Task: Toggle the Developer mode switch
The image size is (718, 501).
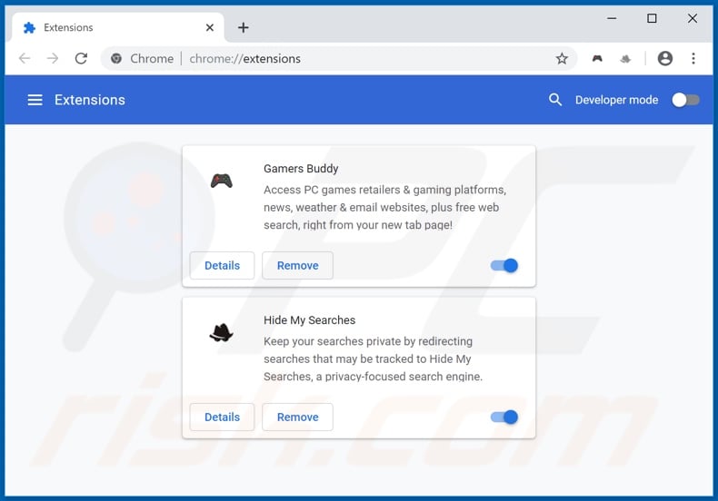Action: click(x=685, y=100)
